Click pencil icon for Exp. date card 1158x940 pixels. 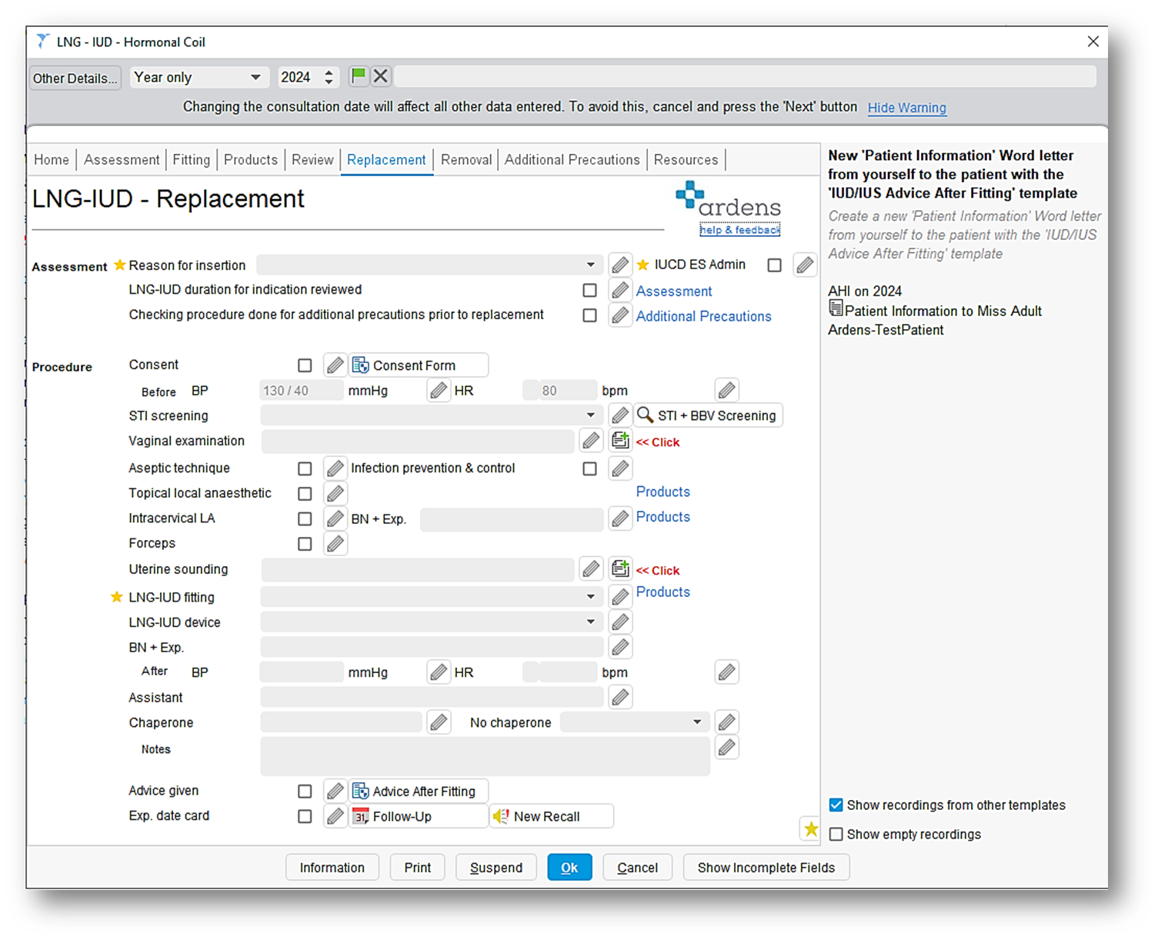[335, 816]
